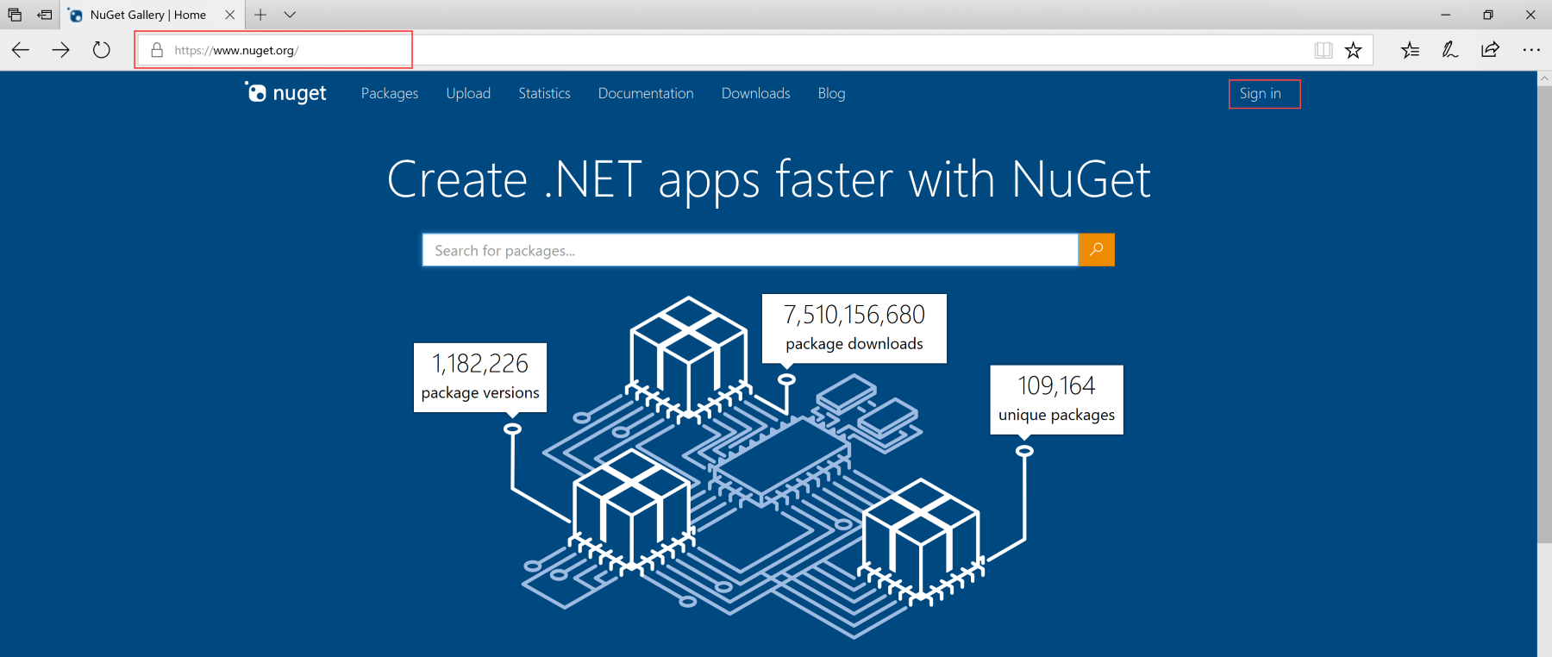View site security lock info
The image size is (1552, 657).
(x=157, y=50)
